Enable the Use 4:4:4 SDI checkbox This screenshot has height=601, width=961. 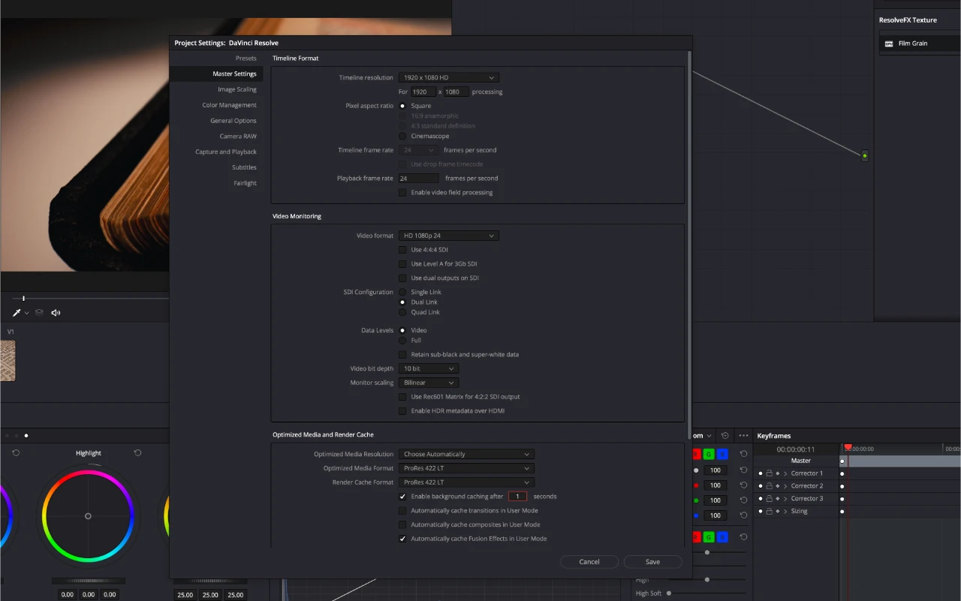click(x=402, y=249)
